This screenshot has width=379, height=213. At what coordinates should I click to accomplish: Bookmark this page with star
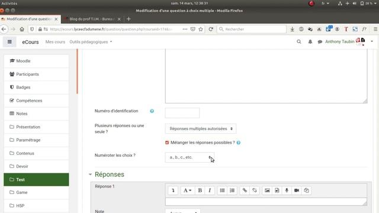click(x=201, y=29)
